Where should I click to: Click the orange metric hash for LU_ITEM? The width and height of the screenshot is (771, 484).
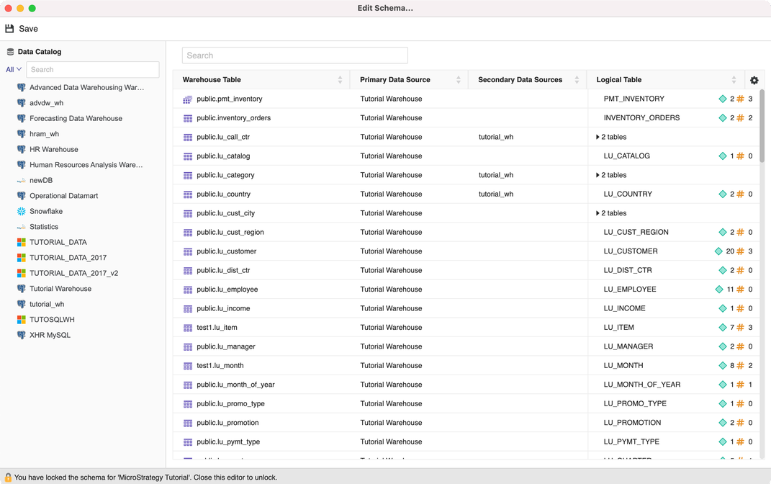740,328
